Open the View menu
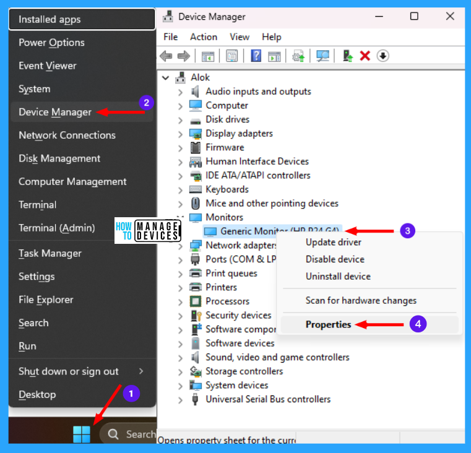Screen dimensions: 471x453 pos(240,37)
